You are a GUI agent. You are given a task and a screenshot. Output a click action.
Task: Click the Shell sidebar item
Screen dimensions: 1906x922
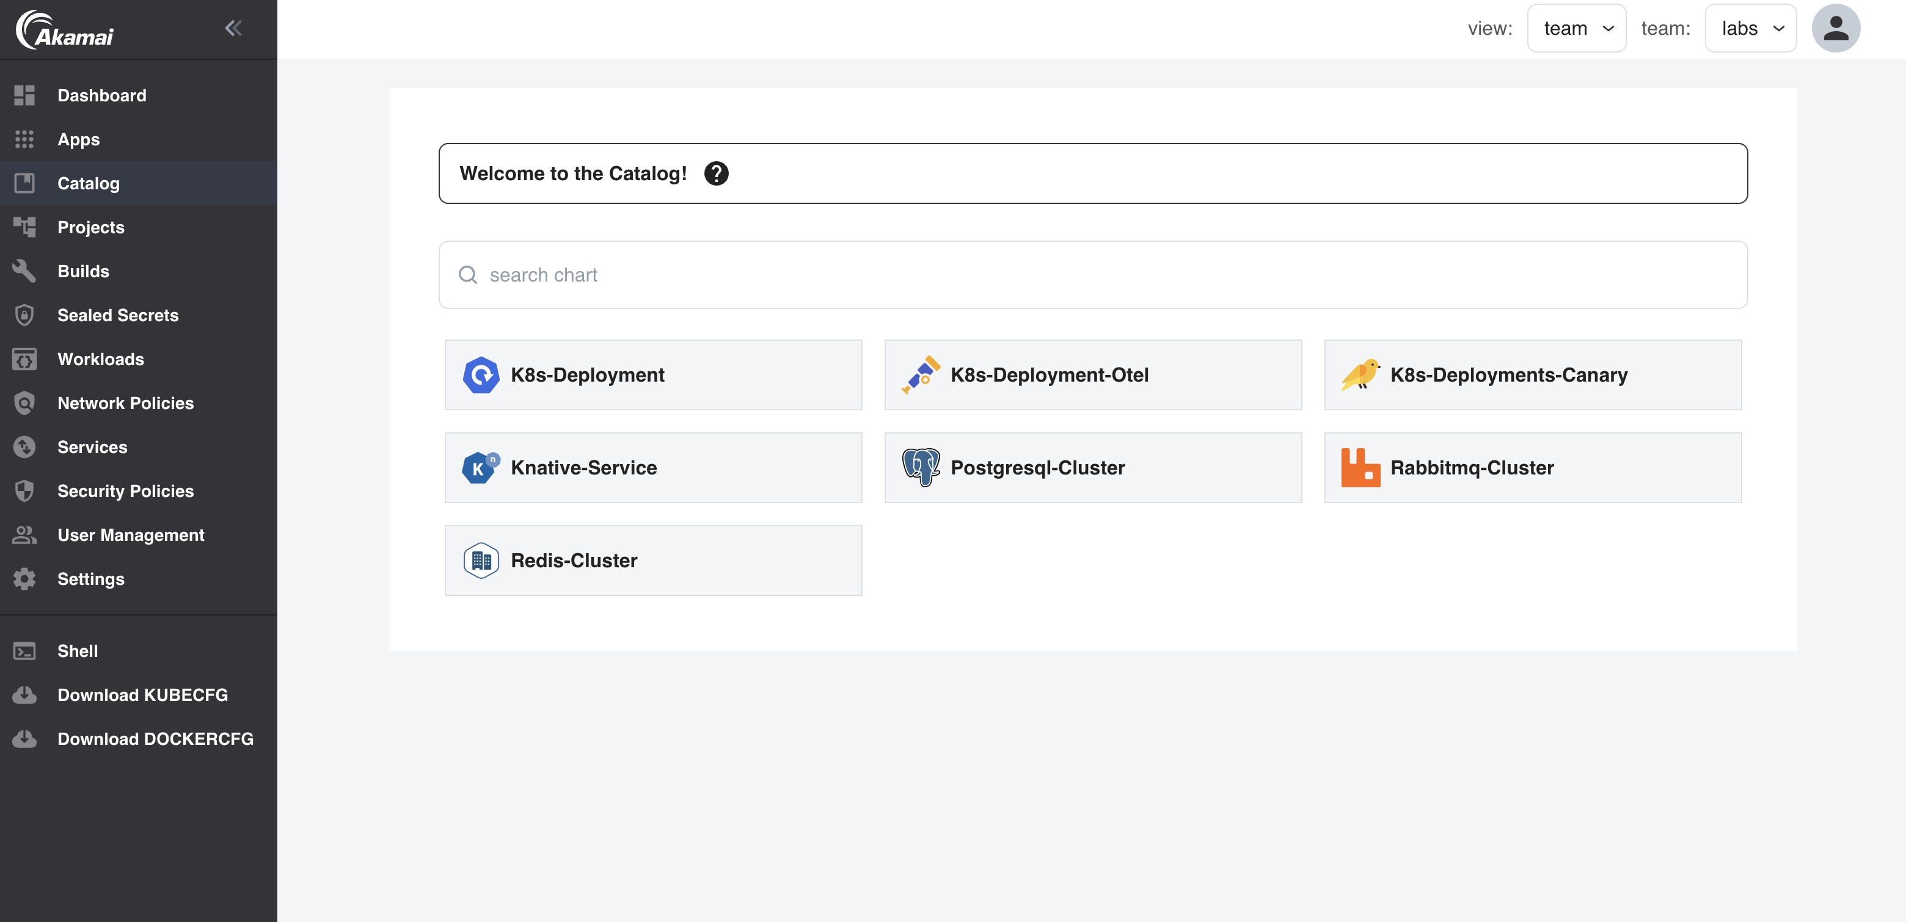click(x=76, y=650)
